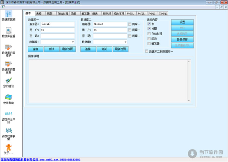This screenshot has height=162, width=228.
Task: Click the 您的建议 suggestion icon
Action: point(9,81)
